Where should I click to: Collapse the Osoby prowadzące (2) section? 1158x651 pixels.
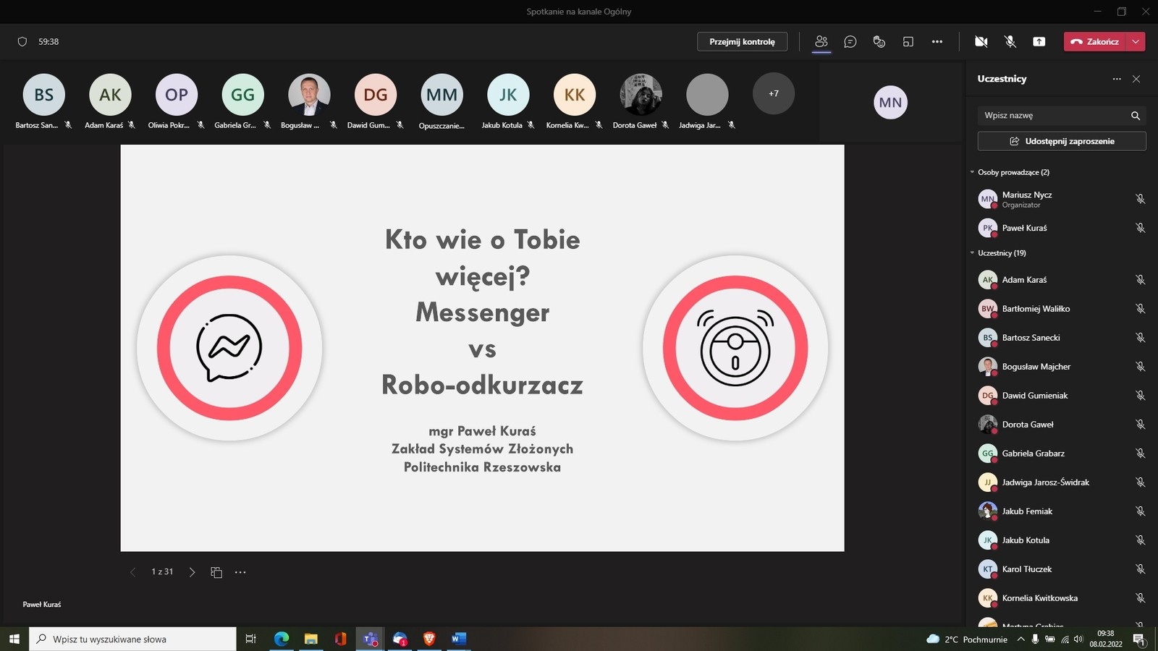[972, 172]
